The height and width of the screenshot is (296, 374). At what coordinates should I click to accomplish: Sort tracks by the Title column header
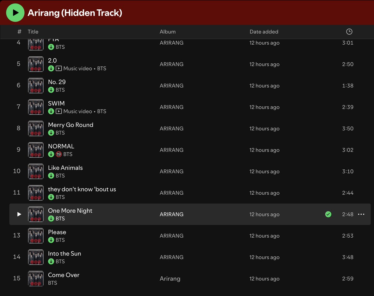tap(33, 32)
